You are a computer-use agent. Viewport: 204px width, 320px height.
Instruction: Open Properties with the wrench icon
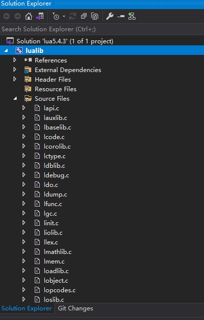pos(110,16)
